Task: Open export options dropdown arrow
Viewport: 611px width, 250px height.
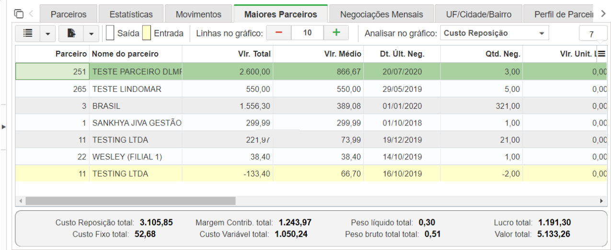Action: (x=91, y=34)
